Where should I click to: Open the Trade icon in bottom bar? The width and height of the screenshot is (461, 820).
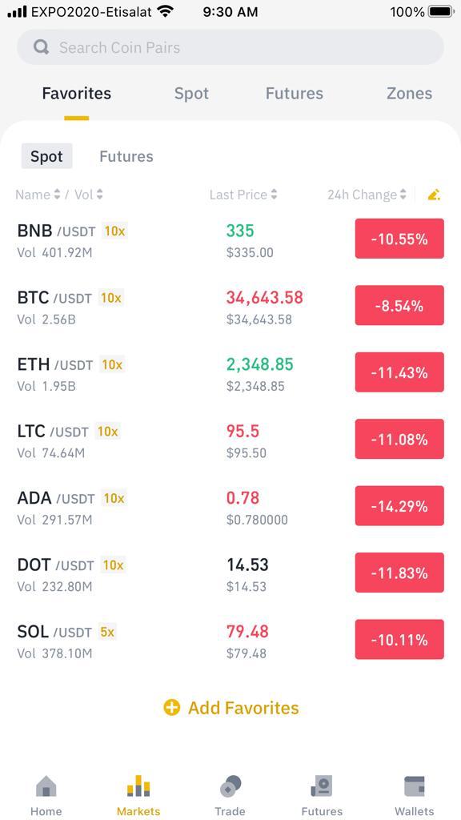coord(230,786)
